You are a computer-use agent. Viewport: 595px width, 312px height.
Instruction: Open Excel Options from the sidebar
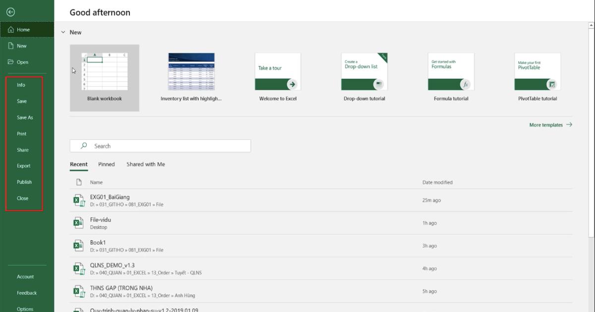tap(25, 309)
